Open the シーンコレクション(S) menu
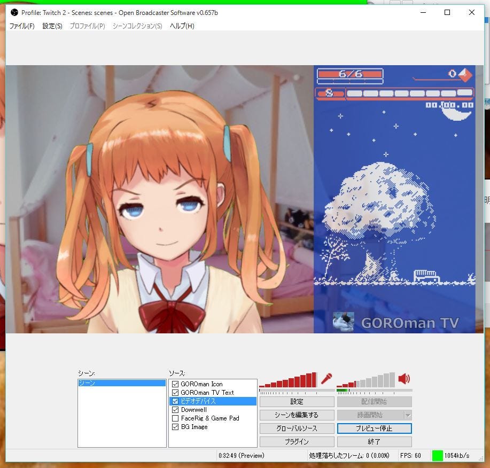 point(137,26)
